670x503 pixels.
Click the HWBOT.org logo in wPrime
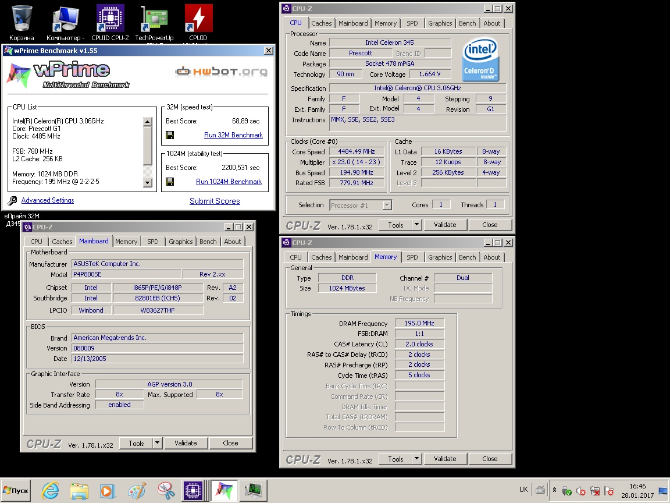(x=222, y=72)
